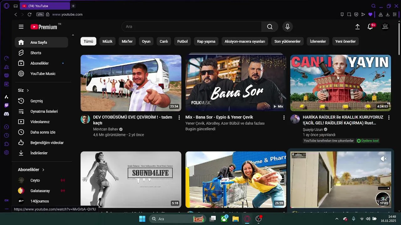Screen dimensions: 401x225
Task: Reload the page with the refresh icon
Action: [x=29, y=14]
